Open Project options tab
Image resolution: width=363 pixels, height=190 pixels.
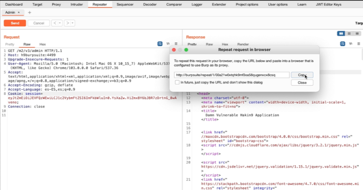click(x=247, y=4)
